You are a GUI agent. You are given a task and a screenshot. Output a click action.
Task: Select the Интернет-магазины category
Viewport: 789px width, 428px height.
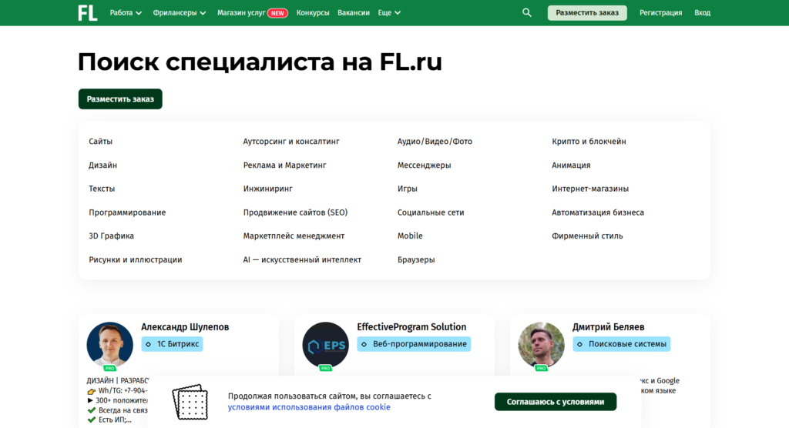pyautogui.click(x=590, y=189)
